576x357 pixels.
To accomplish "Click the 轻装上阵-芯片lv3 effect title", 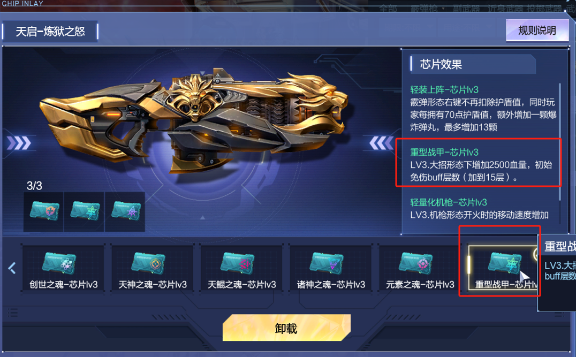I will 444,89.
